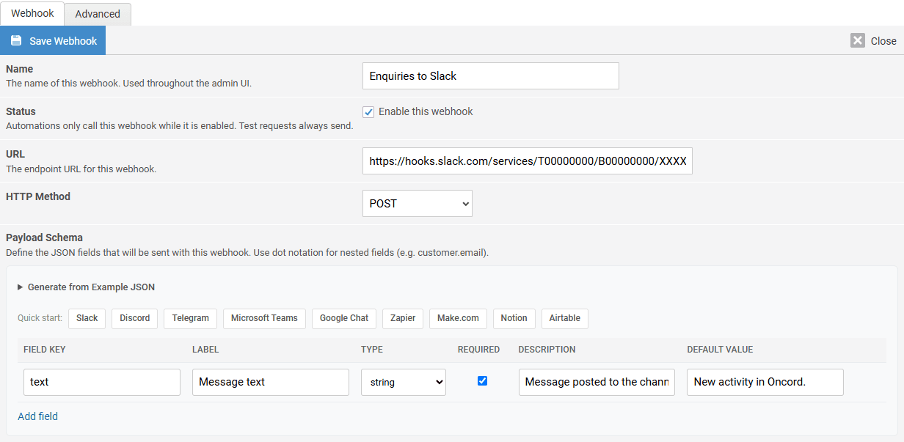Focus the URL input field
This screenshot has height=442, width=904.
pos(528,161)
